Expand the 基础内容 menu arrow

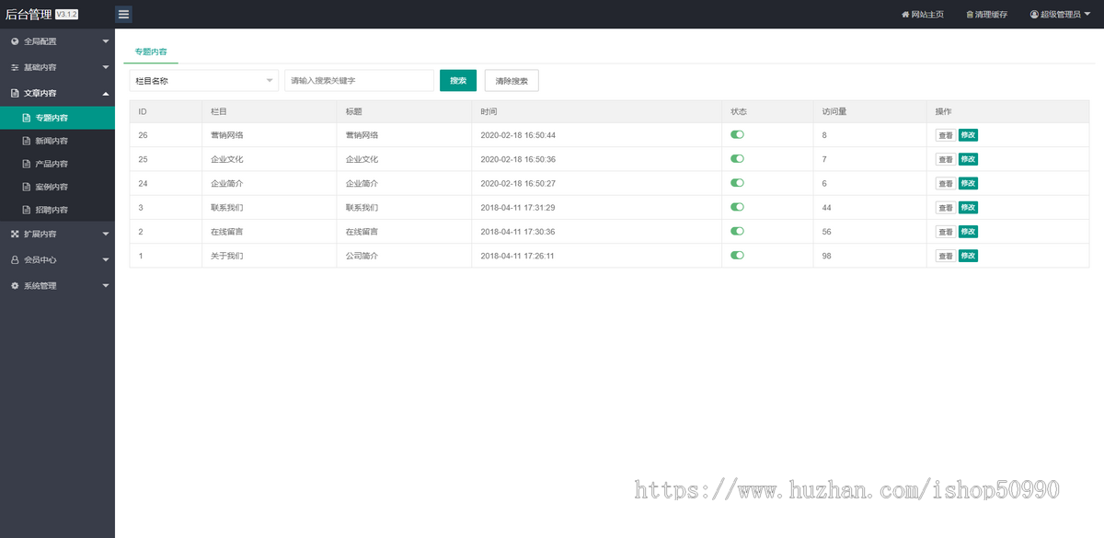(106, 67)
